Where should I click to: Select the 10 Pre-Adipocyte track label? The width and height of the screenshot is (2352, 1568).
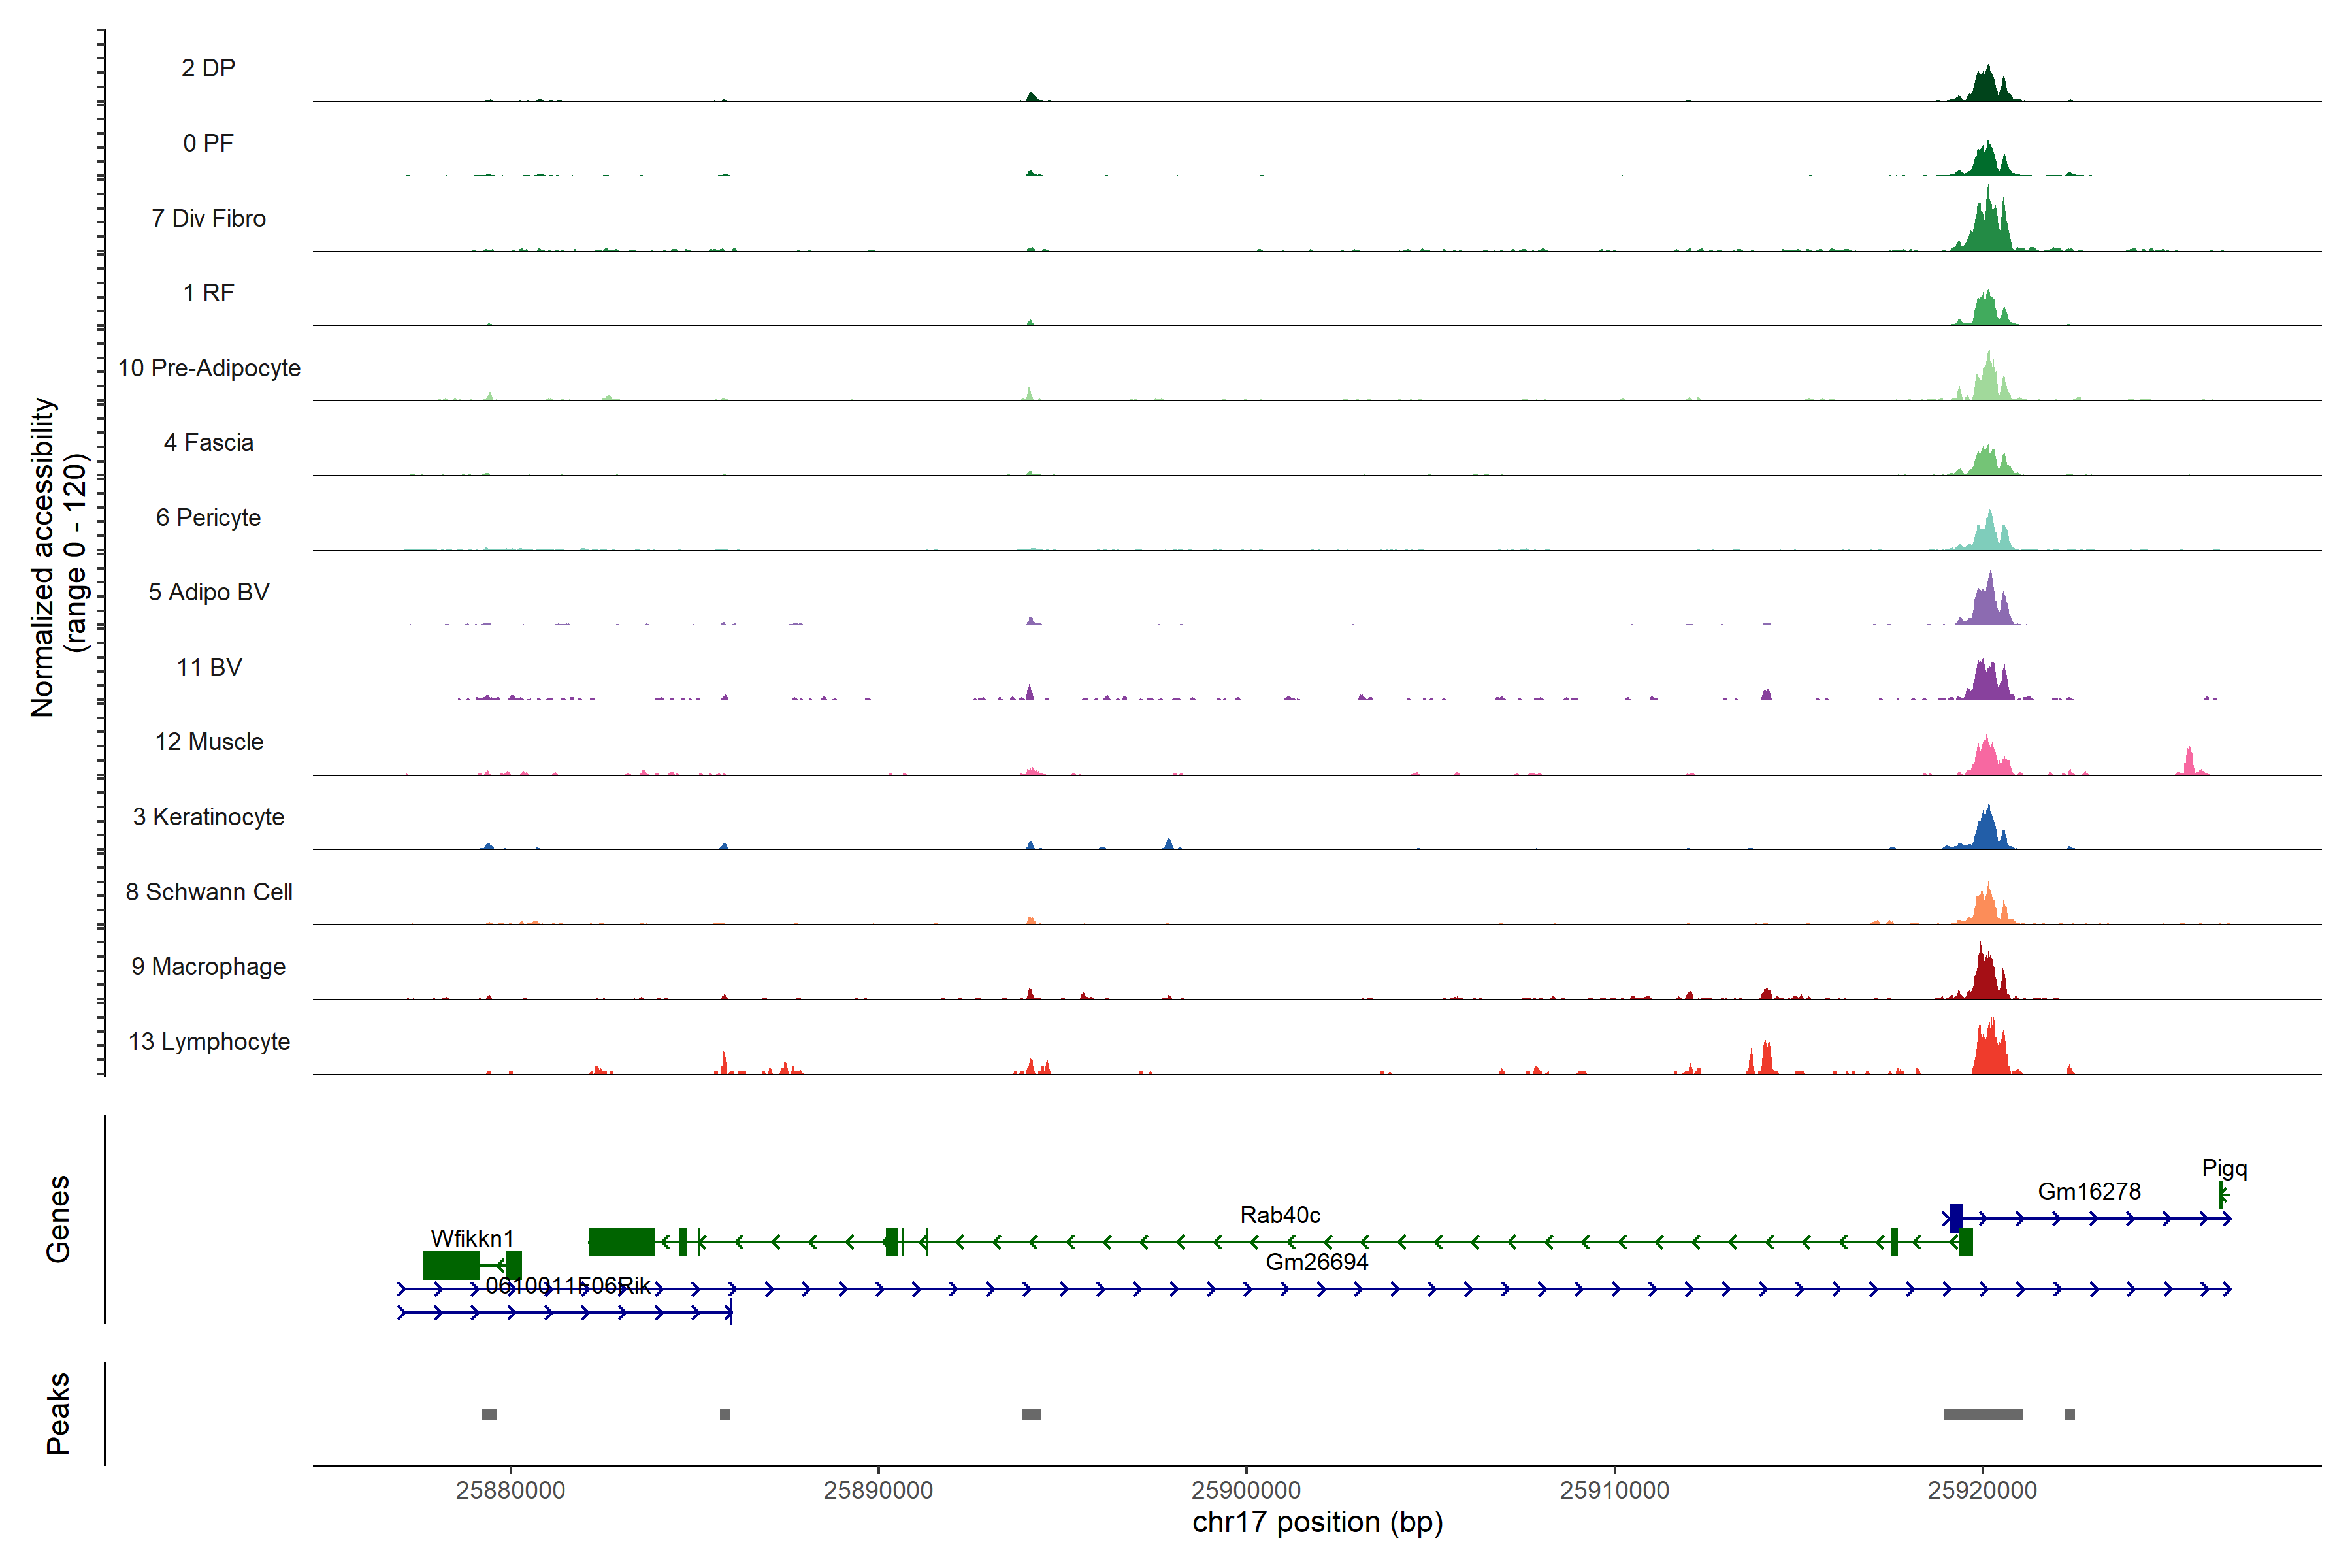[x=209, y=368]
